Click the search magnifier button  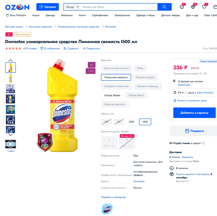pos(164,7)
